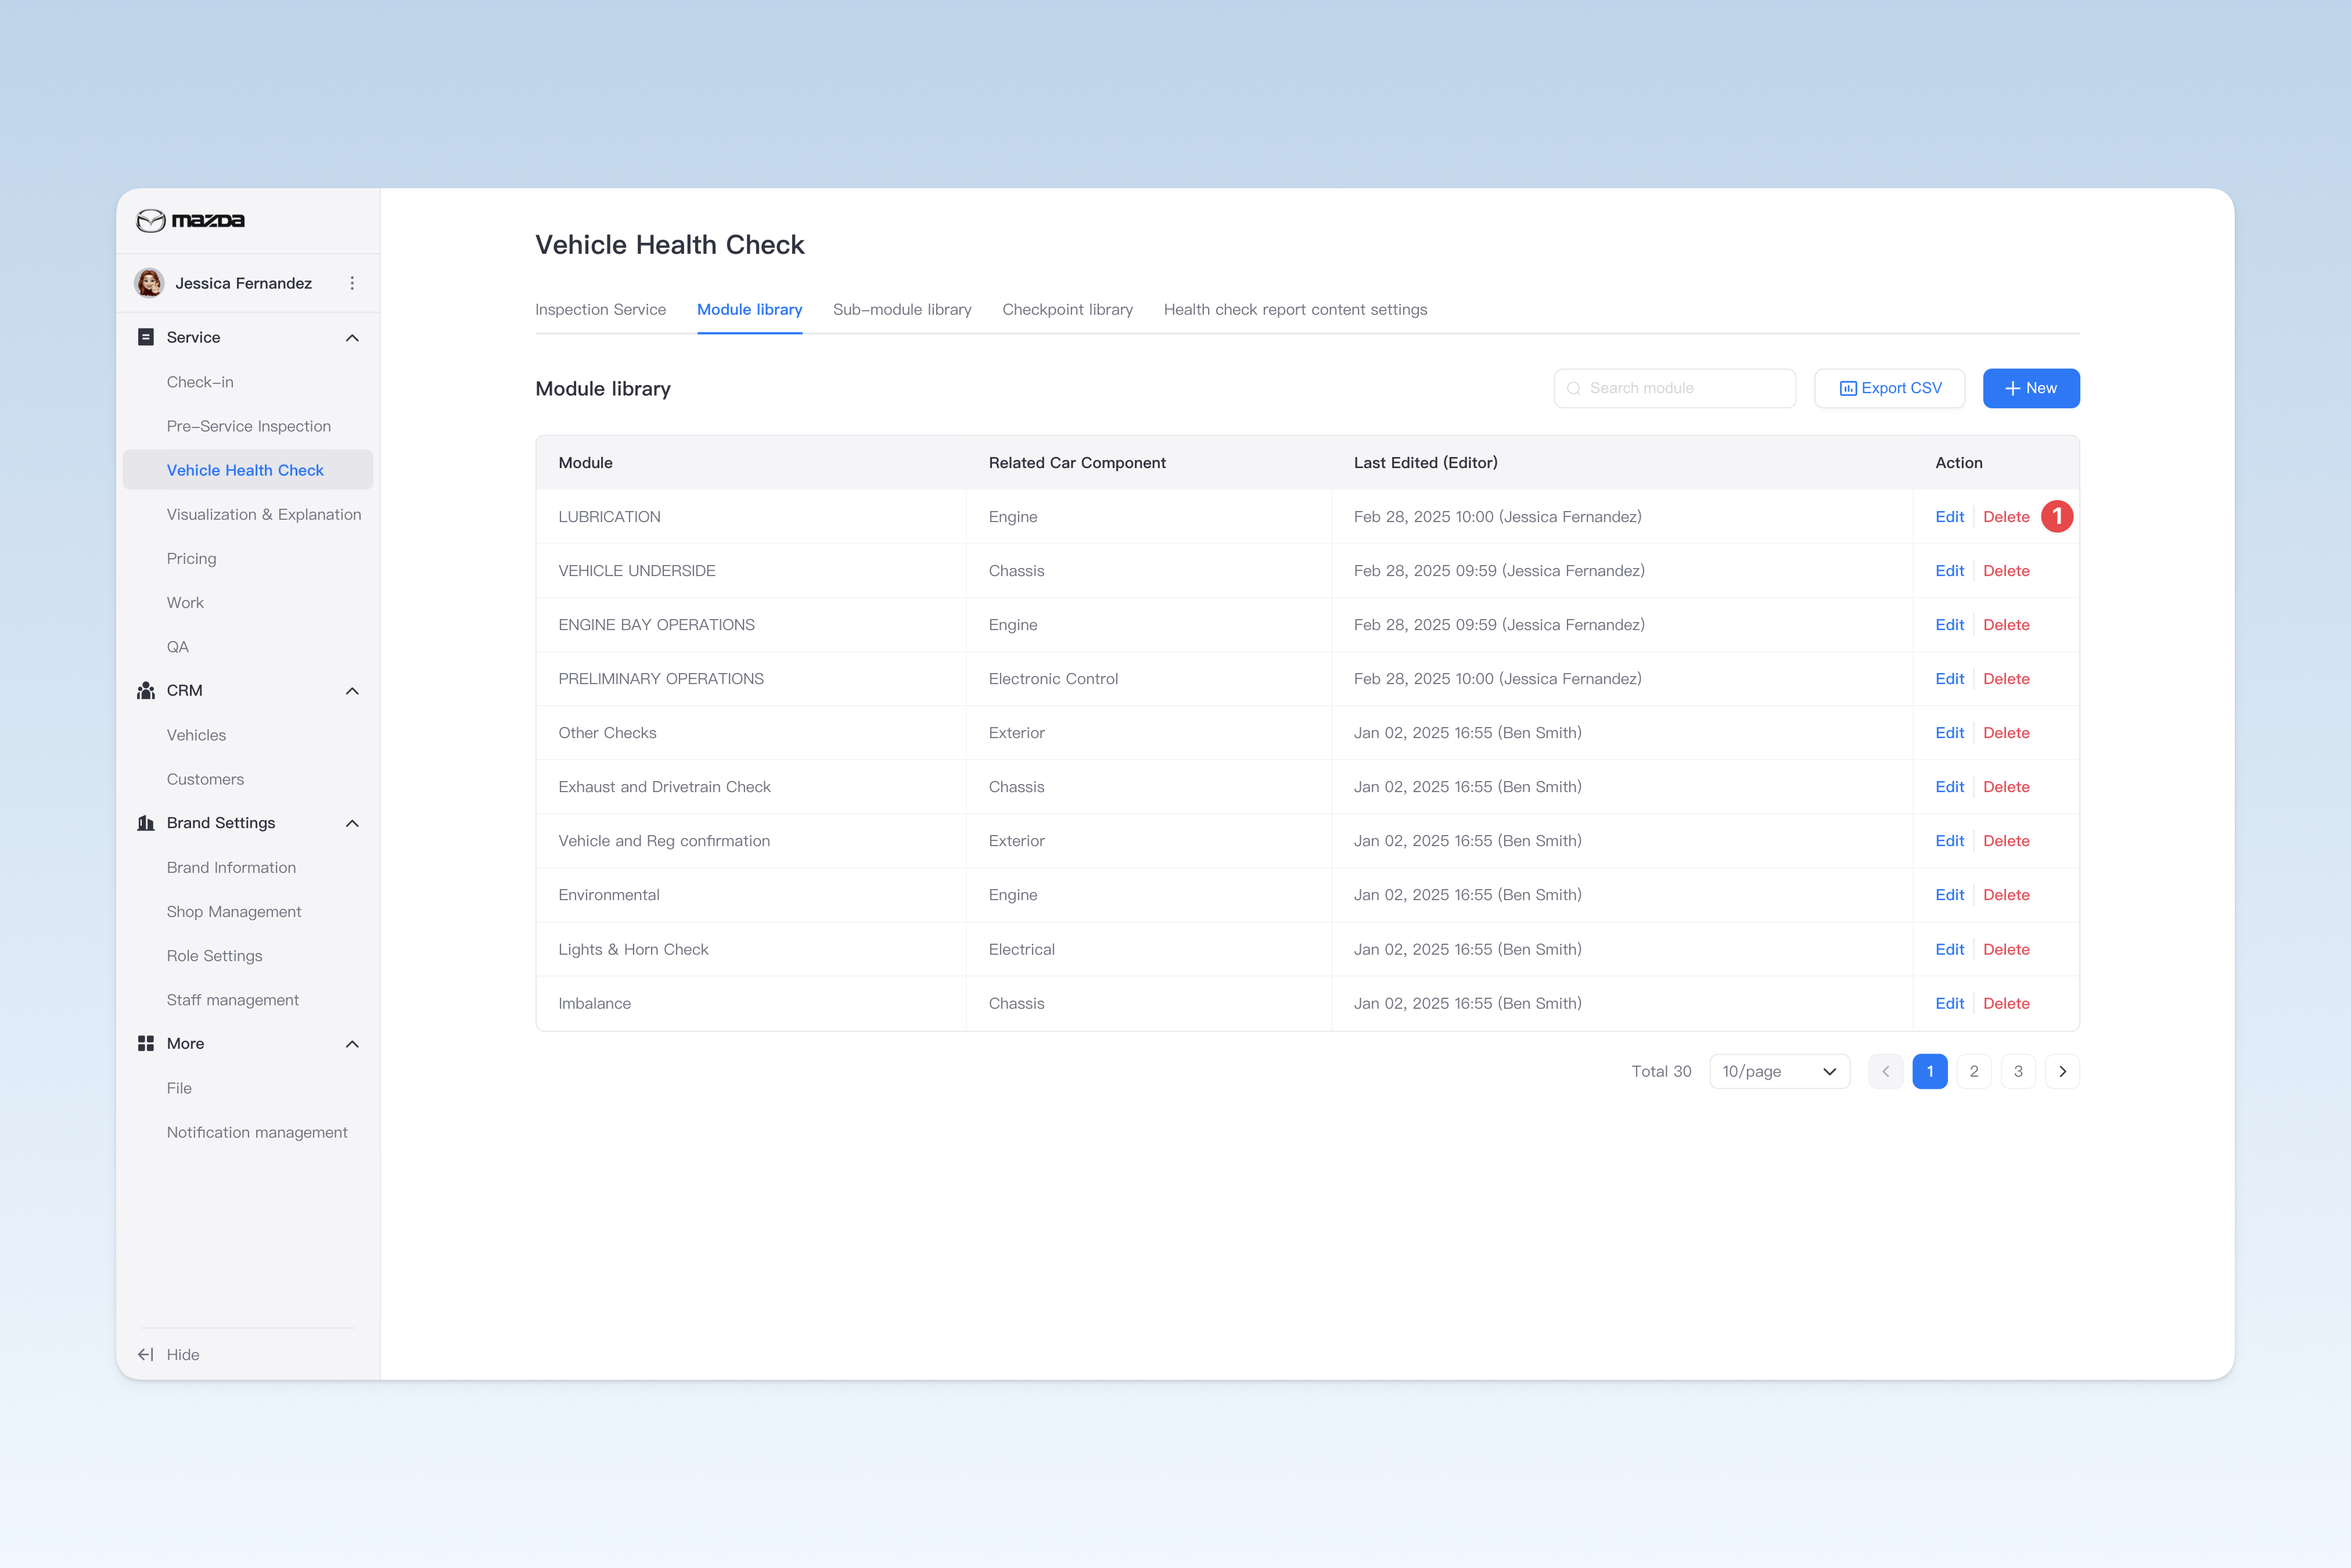
Task: Click the Service section icon
Action: [146, 337]
